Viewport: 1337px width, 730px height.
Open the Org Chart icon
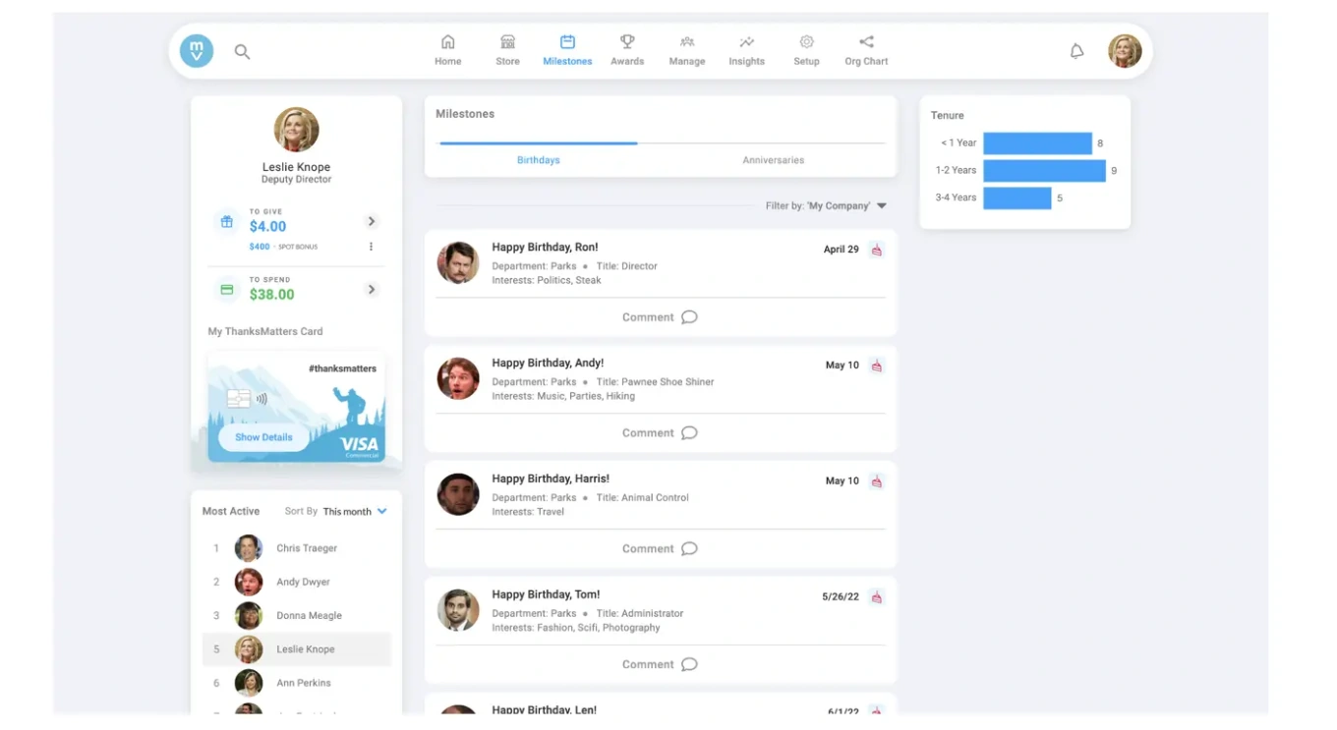pos(866,42)
